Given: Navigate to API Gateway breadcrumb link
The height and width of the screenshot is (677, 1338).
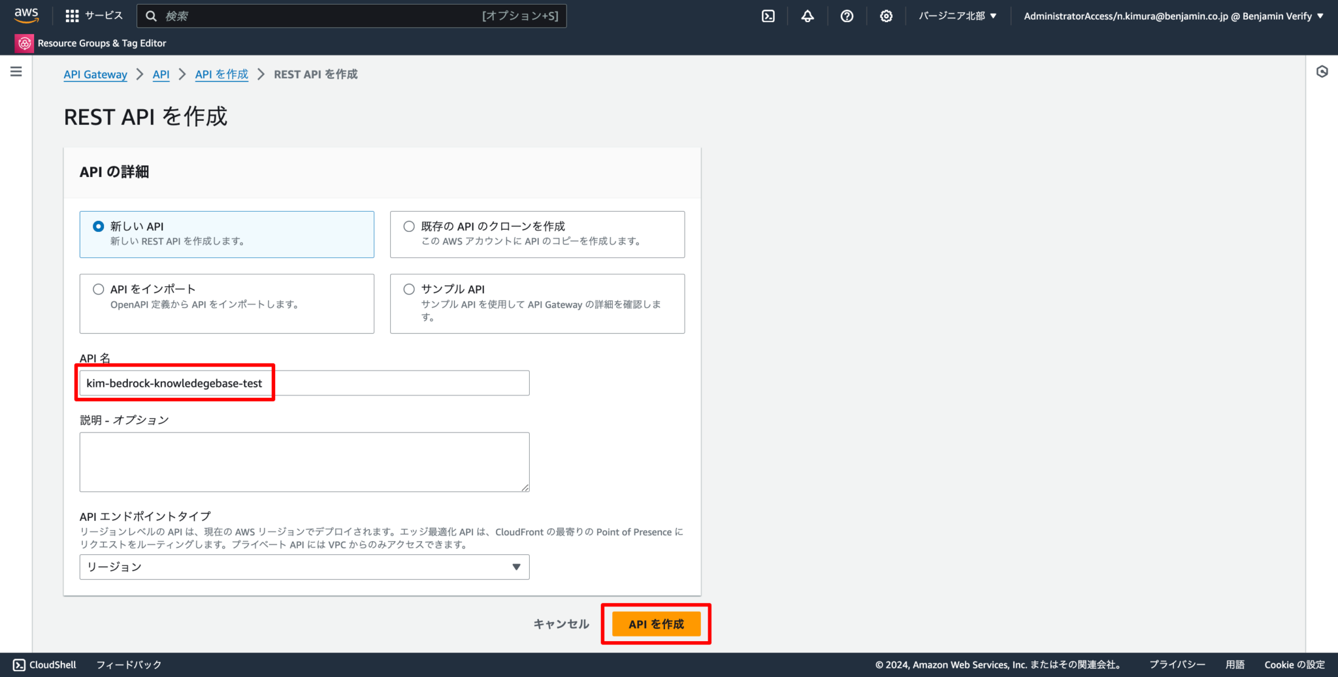Looking at the screenshot, I should 95,74.
